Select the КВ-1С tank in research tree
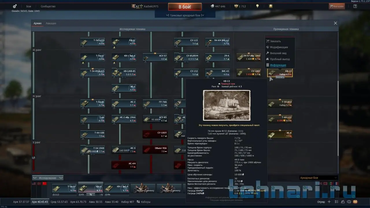Image resolution: width=370 pixels, height=208 pixels. pos(124,42)
